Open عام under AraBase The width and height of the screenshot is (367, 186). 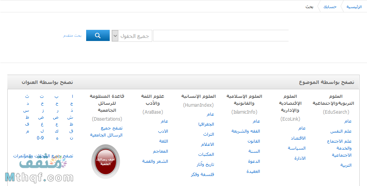(x=164, y=121)
